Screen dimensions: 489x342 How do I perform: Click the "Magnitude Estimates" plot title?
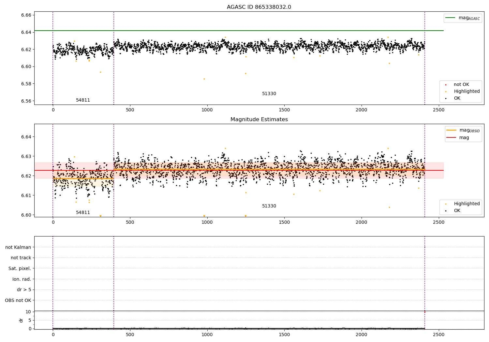pos(259,120)
